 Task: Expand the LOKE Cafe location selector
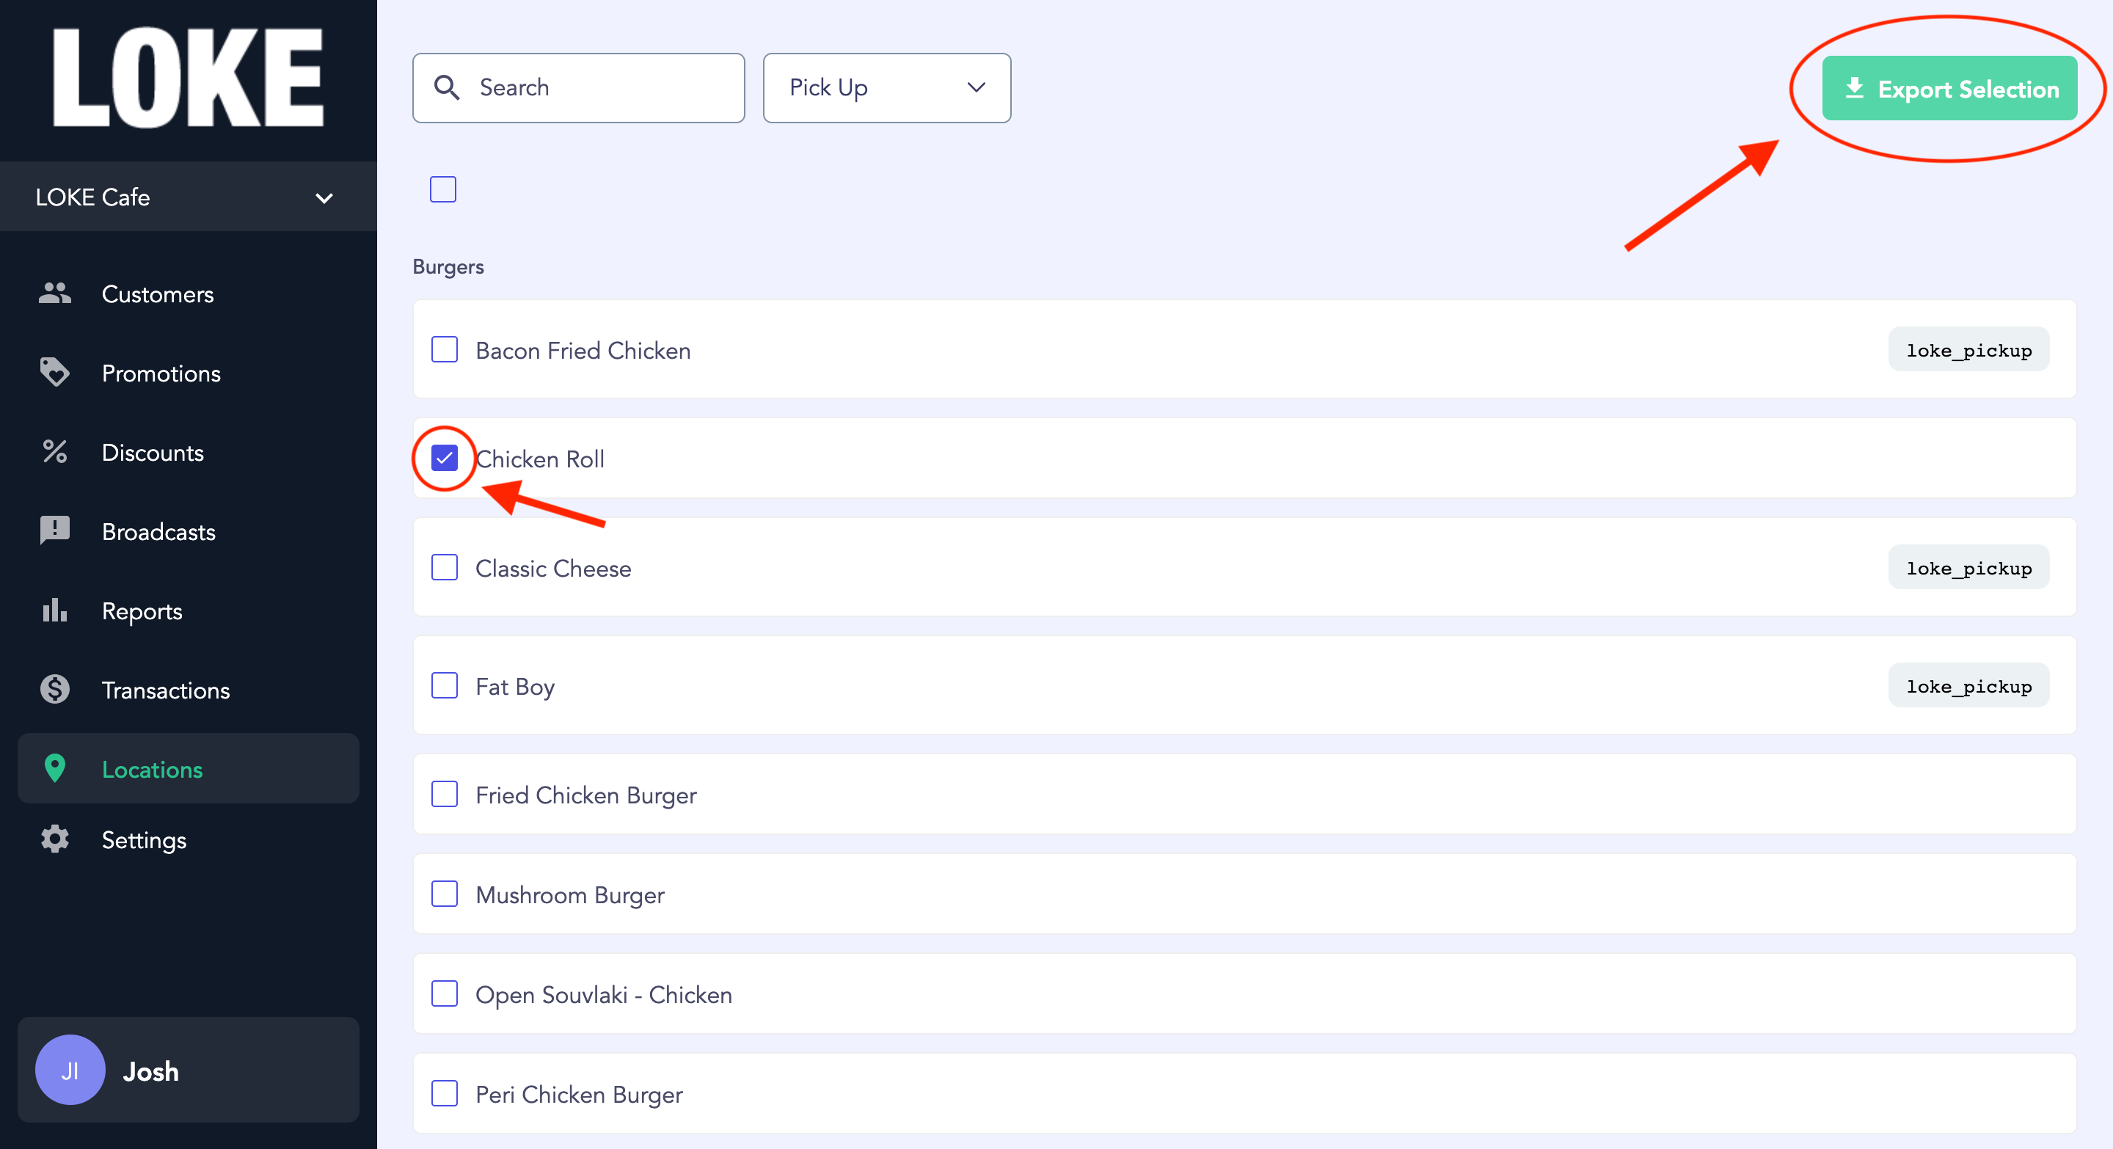[189, 197]
